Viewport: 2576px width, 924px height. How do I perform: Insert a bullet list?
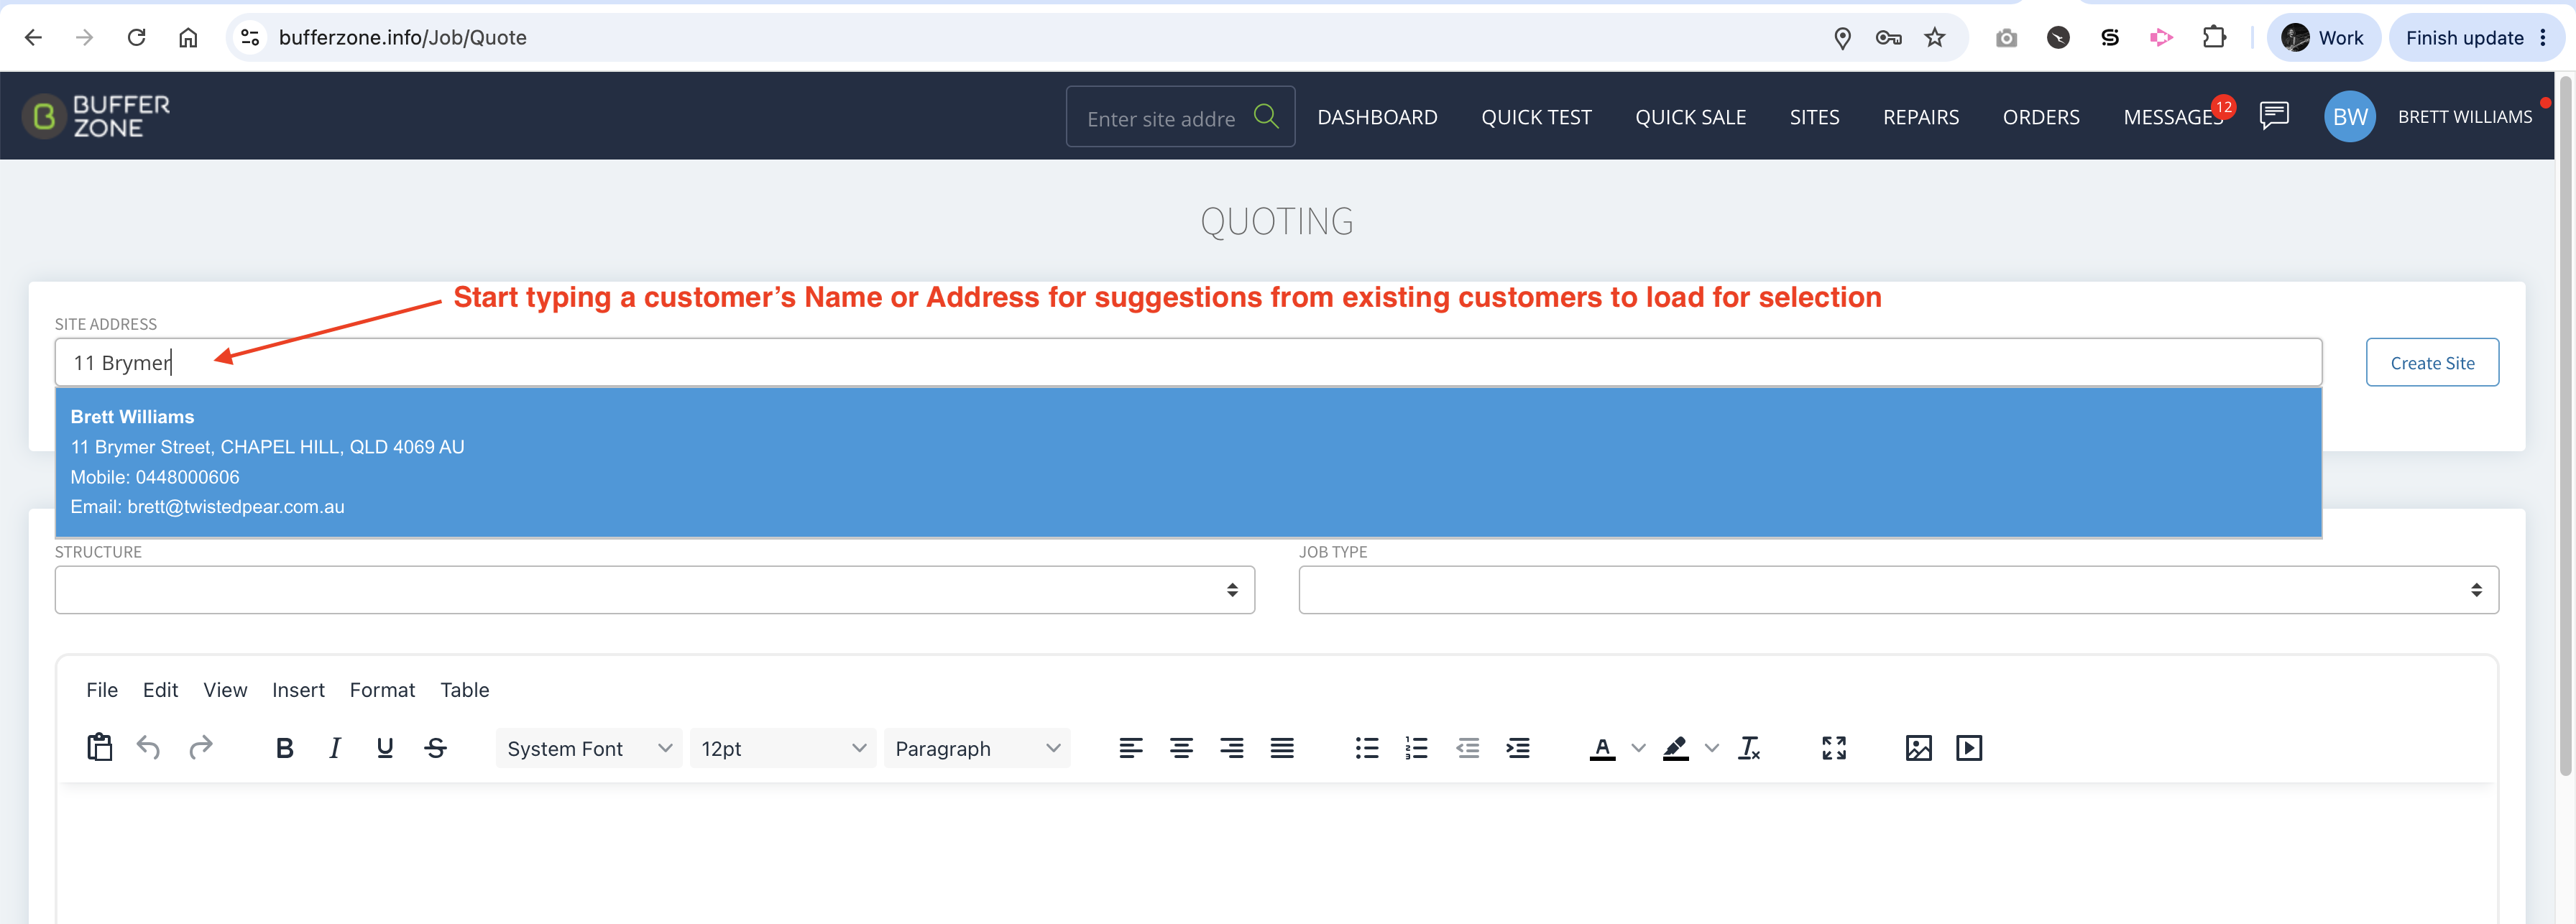pos(1366,748)
